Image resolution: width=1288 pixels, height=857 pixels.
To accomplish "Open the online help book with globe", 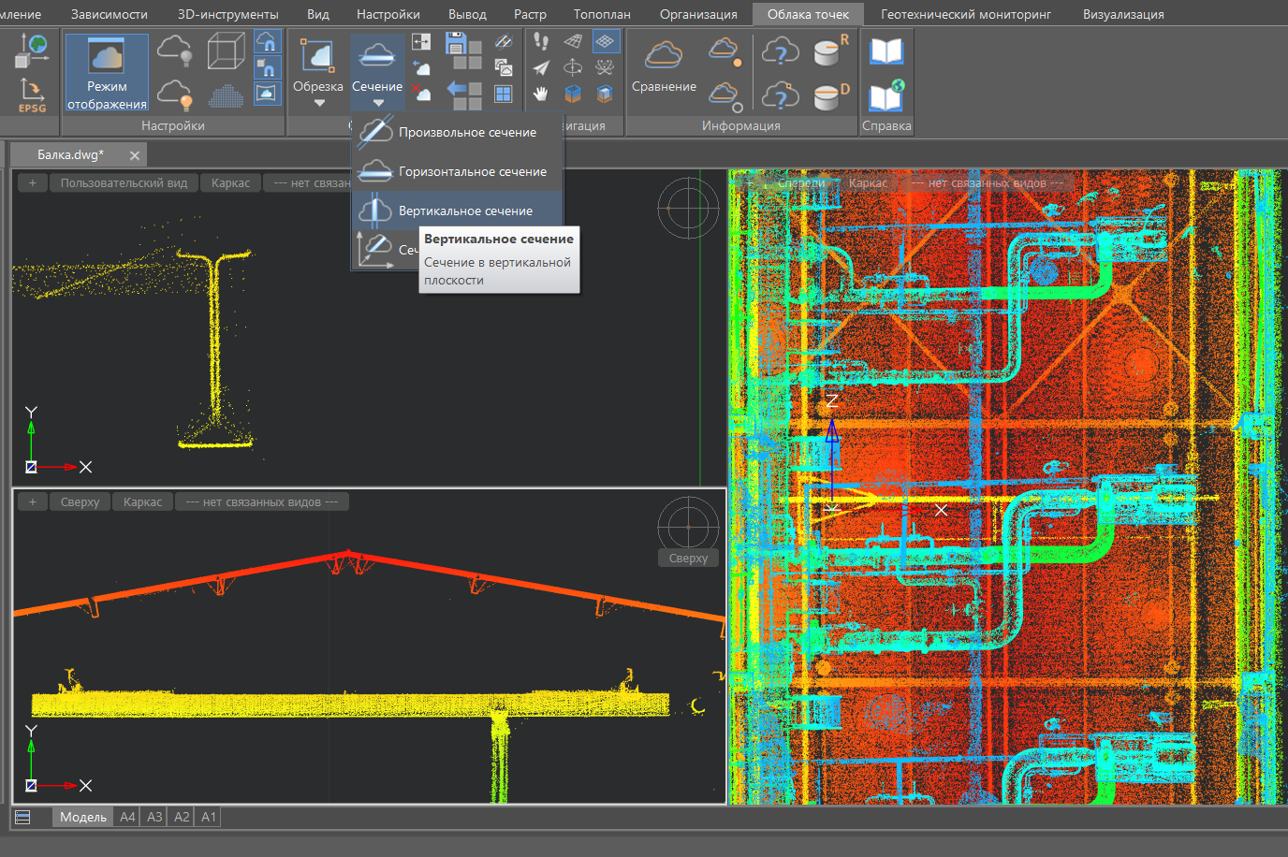I will pos(885,96).
